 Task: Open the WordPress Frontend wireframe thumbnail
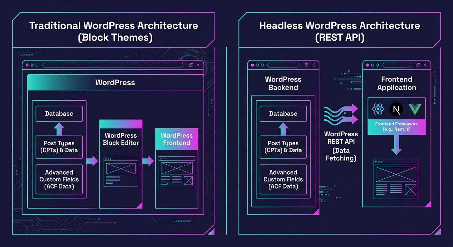click(x=177, y=171)
